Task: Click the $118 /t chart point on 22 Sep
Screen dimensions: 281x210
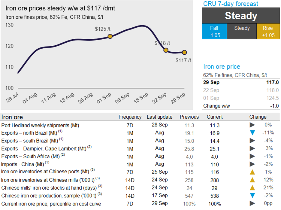Action: [x=166, y=50]
